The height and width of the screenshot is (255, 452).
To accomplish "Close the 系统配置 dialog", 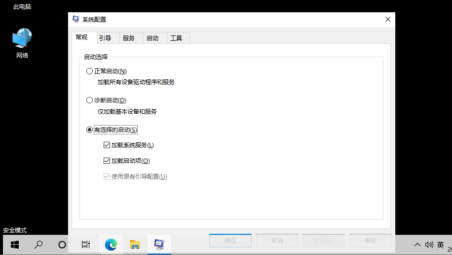I will 388,19.
